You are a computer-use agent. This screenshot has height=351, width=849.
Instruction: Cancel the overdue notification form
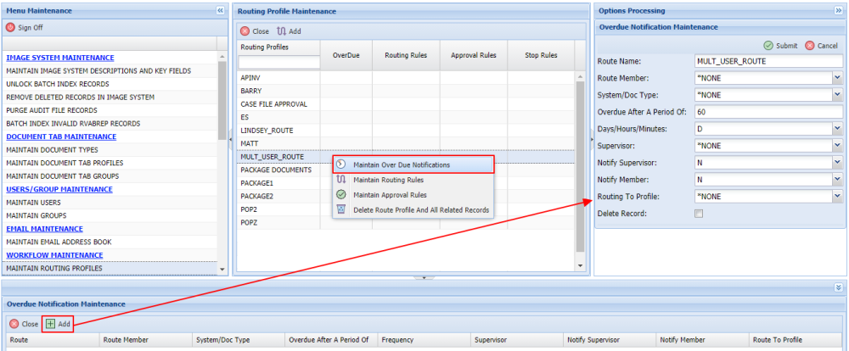coord(821,46)
